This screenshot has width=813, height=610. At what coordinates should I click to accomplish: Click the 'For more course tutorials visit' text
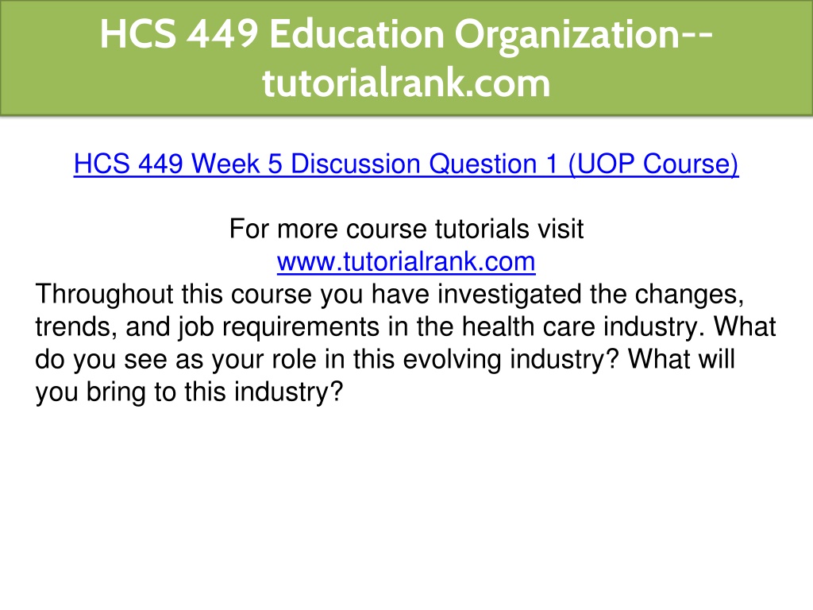[x=406, y=229]
